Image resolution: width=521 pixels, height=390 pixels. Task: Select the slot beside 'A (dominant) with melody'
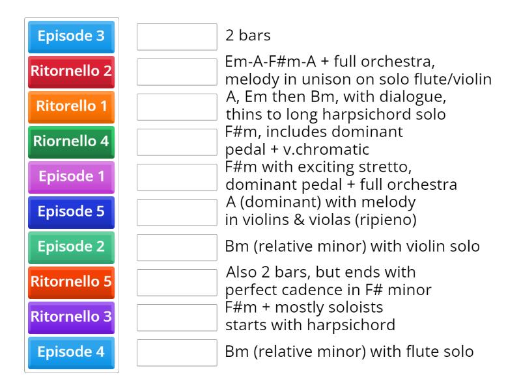(x=177, y=213)
